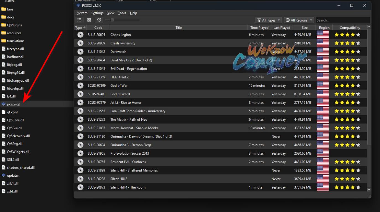Image resolution: width=380 pixels, height=212 pixels.
Task: Select SDL2.dll in file explorer
Action: 10,160
